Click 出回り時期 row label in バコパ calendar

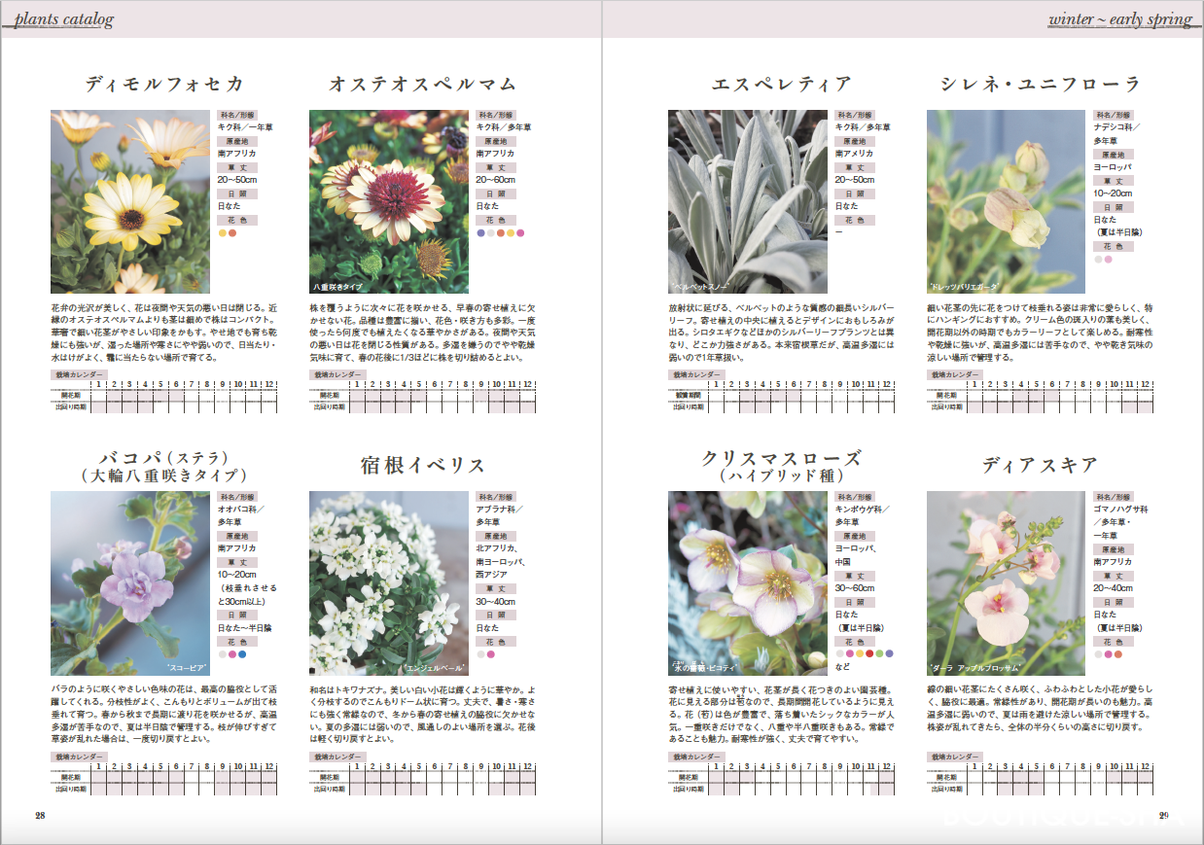pyautogui.click(x=70, y=790)
